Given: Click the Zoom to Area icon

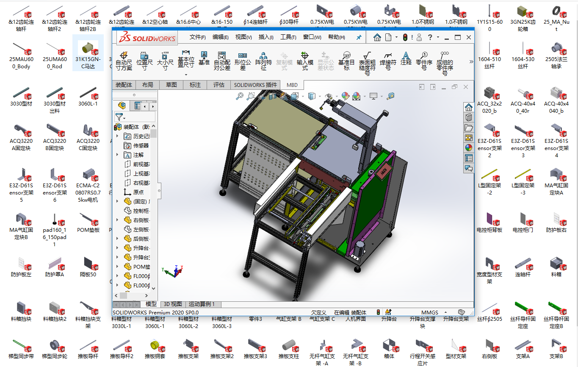Looking at the screenshot, I should (x=251, y=96).
